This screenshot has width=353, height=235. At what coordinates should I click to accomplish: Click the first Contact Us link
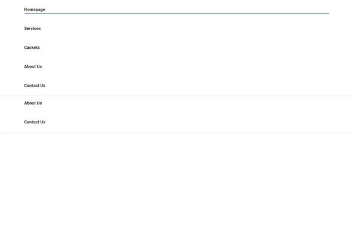tap(35, 85)
